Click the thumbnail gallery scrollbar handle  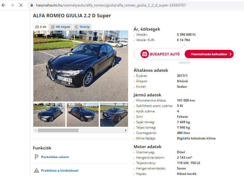click(58, 130)
